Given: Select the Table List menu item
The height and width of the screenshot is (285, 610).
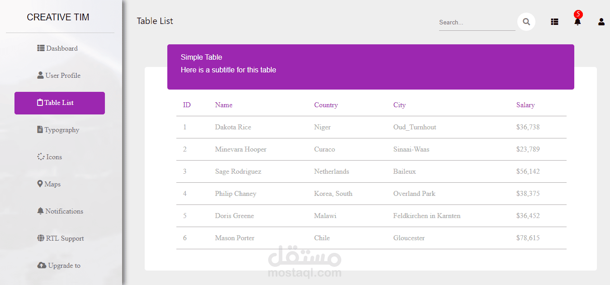Looking at the screenshot, I should click(x=60, y=103).
